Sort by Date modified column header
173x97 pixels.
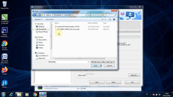(92, 23)
